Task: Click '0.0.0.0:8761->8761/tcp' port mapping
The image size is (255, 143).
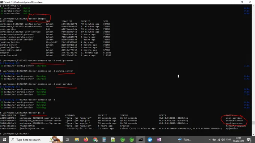Action: [x=174, y=121]
